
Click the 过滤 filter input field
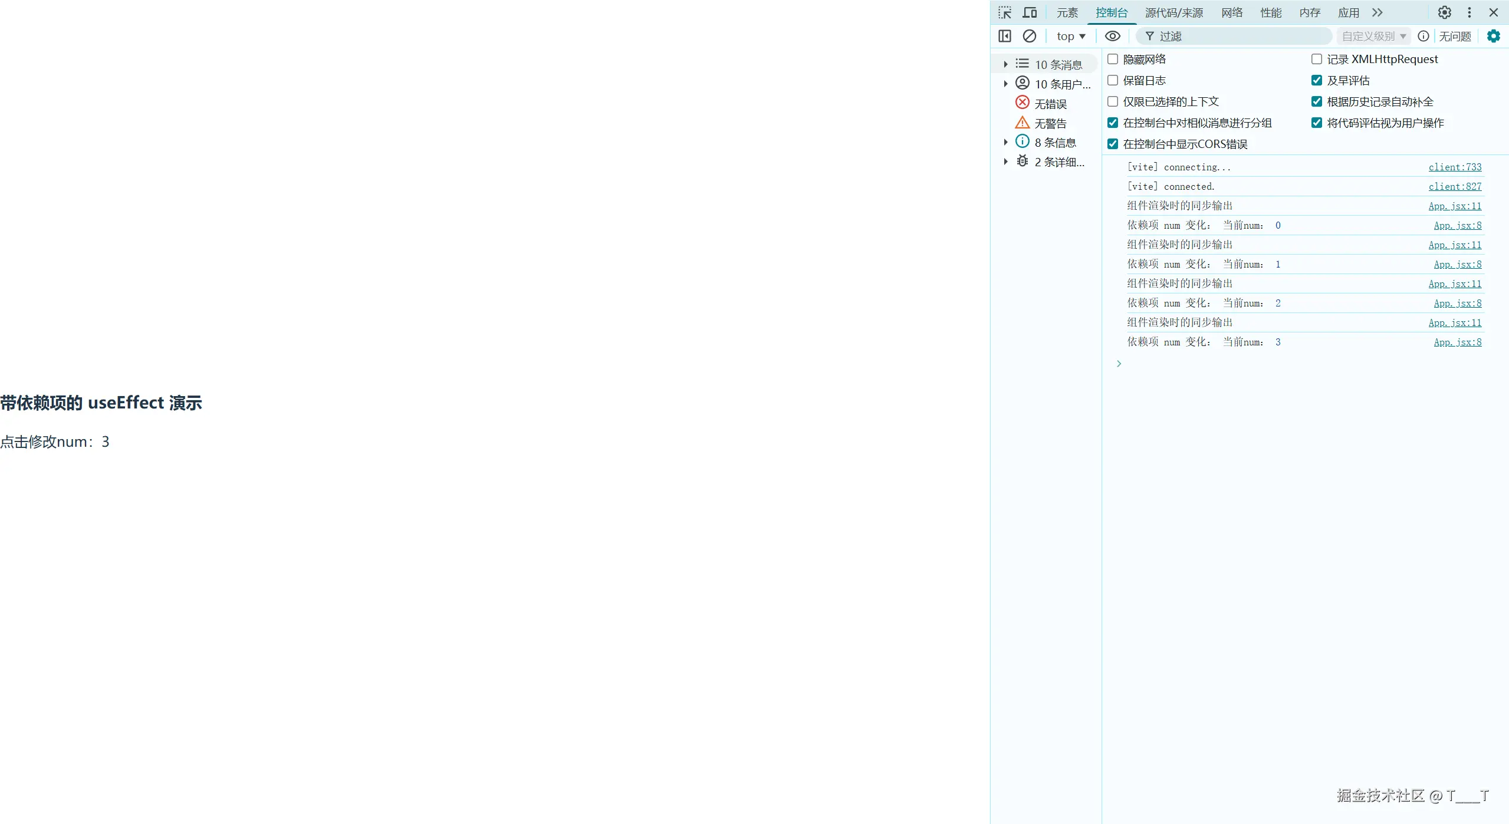pos(1238,36)
